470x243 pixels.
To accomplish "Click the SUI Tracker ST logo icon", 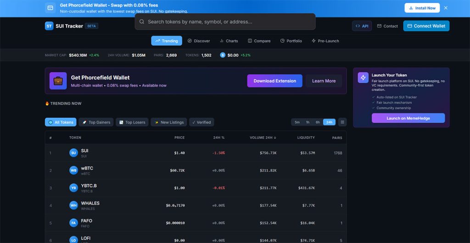I will pyautogui.click(x=49, y=26).
